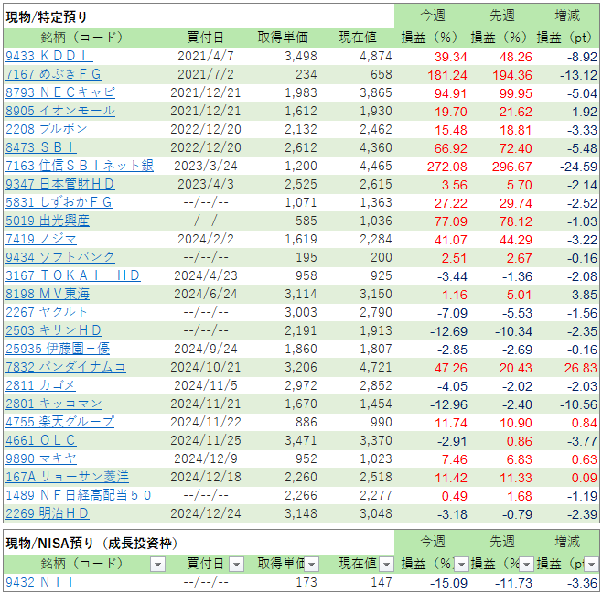The height and width of the screenshot is (593, 602).
Task: Open the 2801 キッコーマン link
Action: tap(54, 404)
